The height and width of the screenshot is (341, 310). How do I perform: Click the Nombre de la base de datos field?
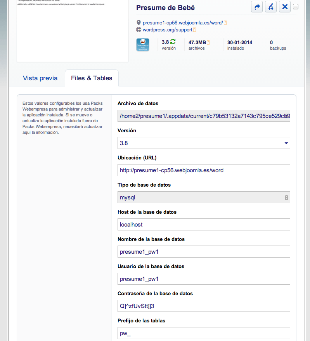204,252
